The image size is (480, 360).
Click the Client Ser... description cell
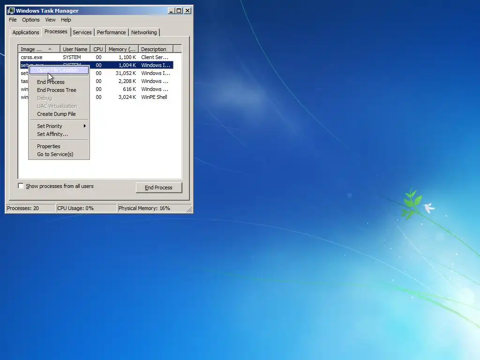(155, 57)
